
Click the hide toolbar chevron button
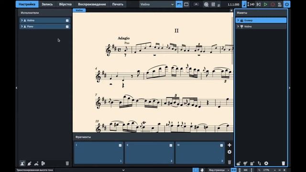(x=196, y=4)
